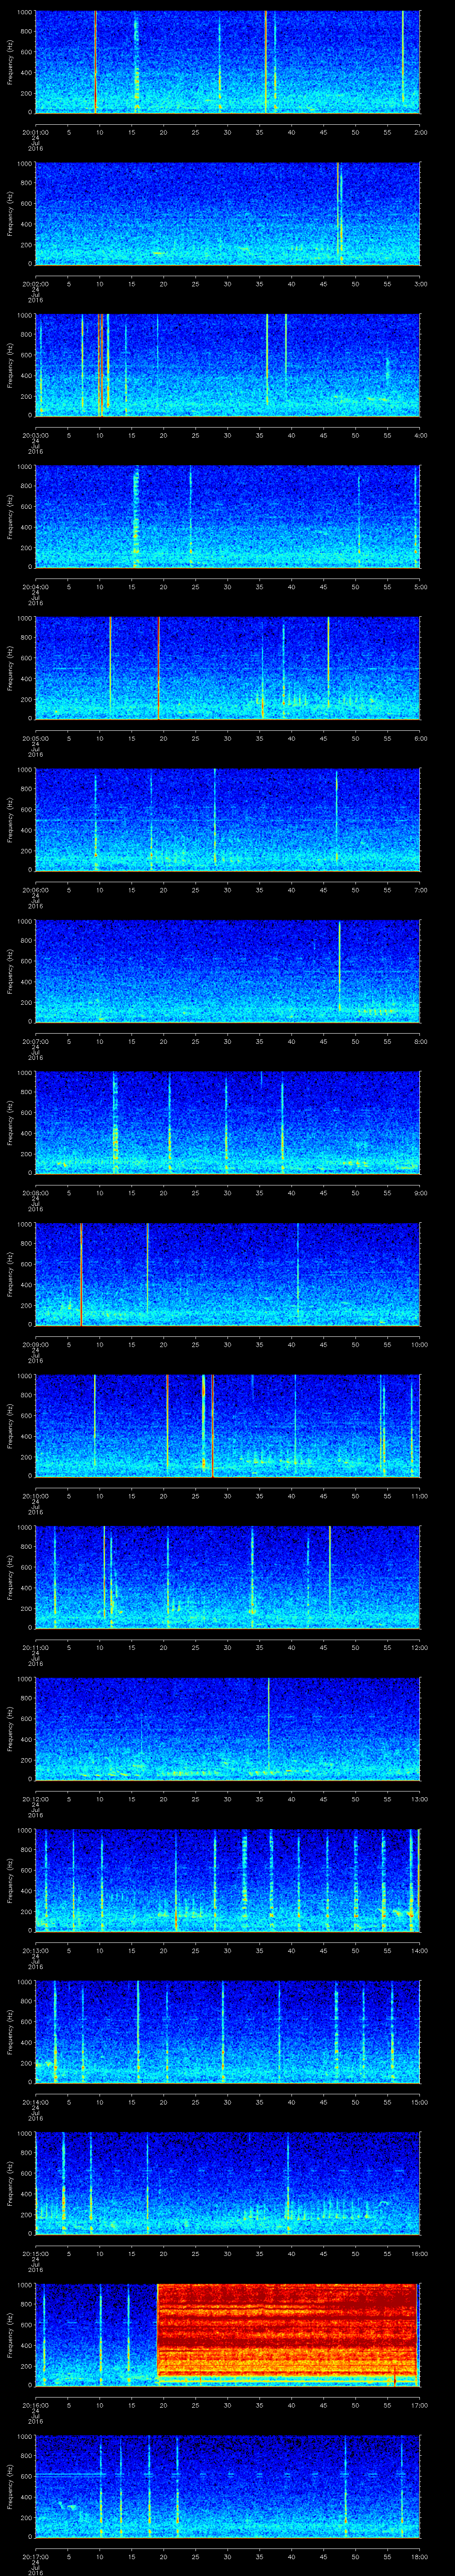Viewport: 455px width, 2576px height.
Task: Click the "20:08:00" start time label
Action: [35, 1192]
